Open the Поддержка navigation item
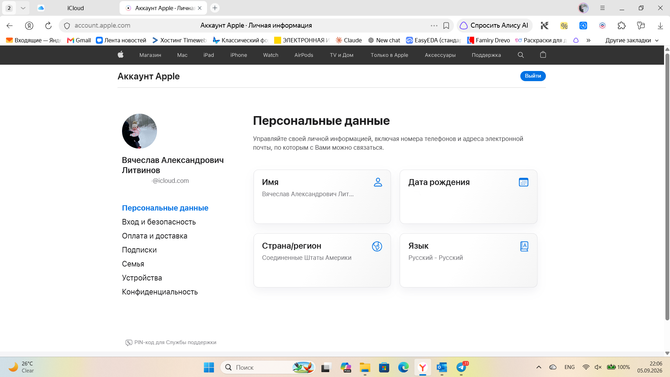 click(x=486, y=55)
